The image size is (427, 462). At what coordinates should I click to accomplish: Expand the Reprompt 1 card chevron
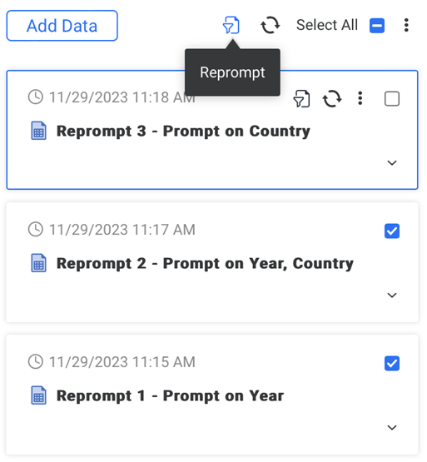[x=392, y=427]
